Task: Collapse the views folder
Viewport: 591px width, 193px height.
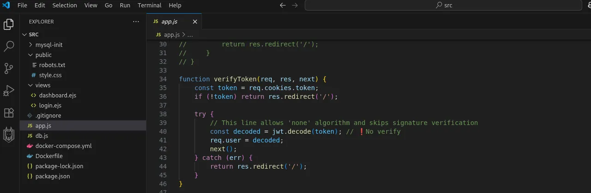Action: (x=30, y=85)
